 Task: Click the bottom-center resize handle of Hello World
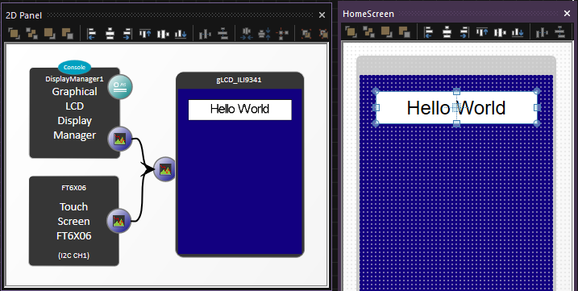[456, 123]
